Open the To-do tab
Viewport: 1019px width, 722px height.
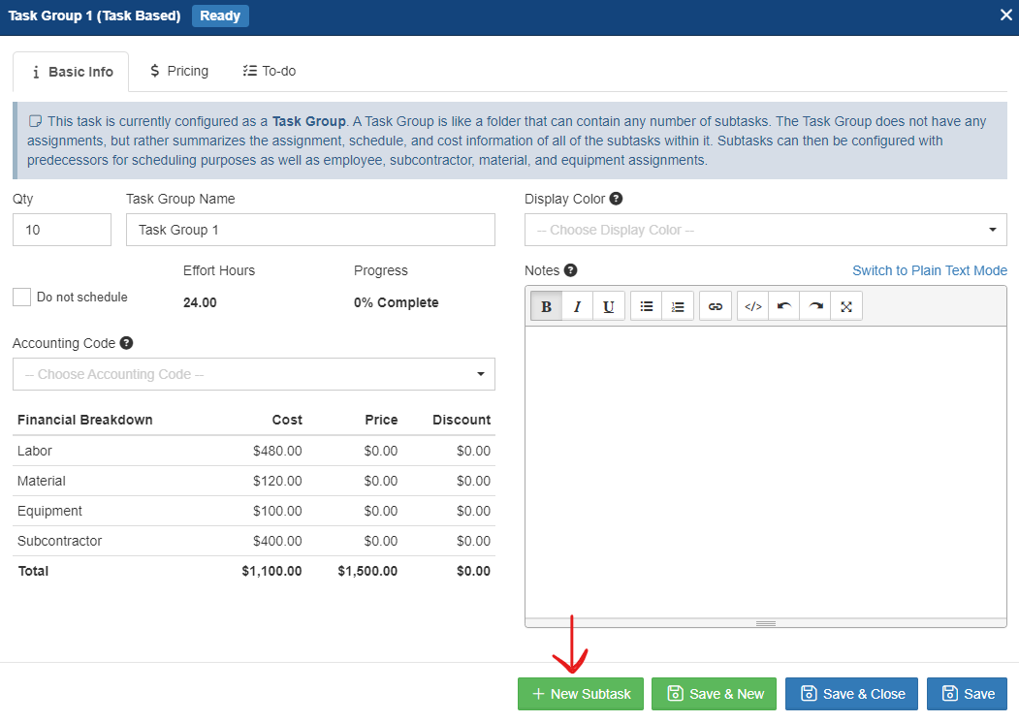point(269,71)
